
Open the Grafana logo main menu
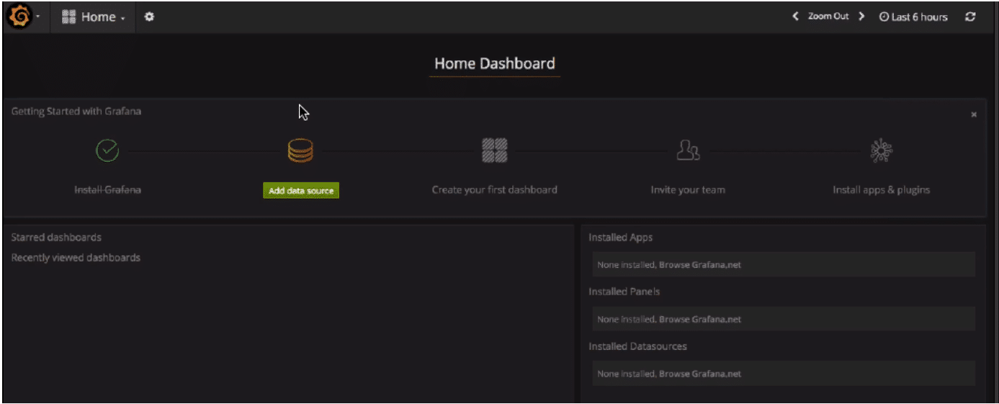point(19,16)
